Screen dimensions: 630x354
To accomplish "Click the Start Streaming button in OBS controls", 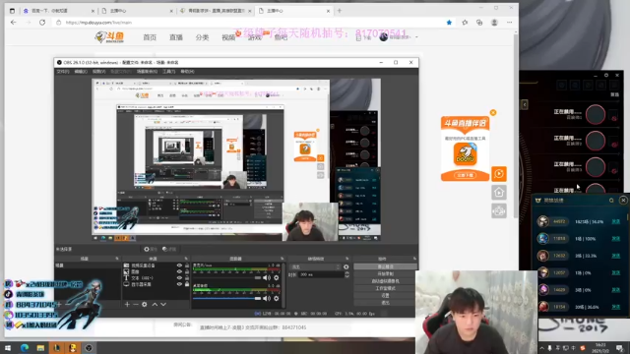I will [385, 266].
